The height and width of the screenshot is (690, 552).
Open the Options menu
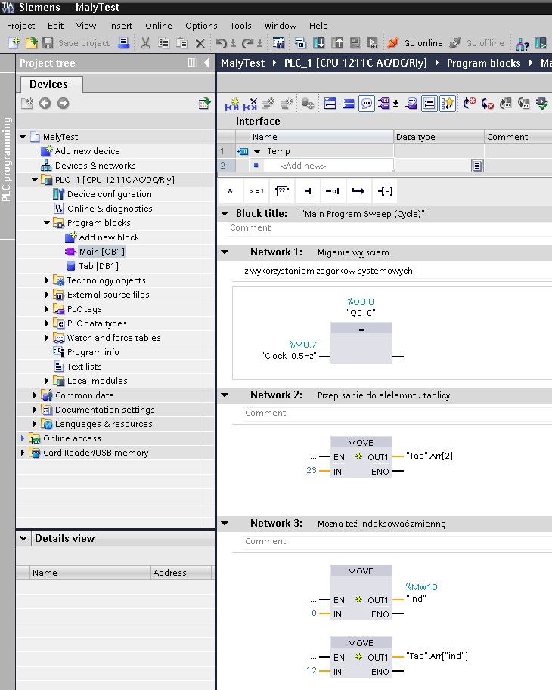click(x=201, y=26)
